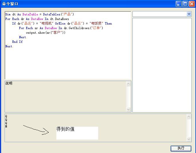Click the 命令窗口 title bar text
196x153 pixels.
[x=10, y=4]
